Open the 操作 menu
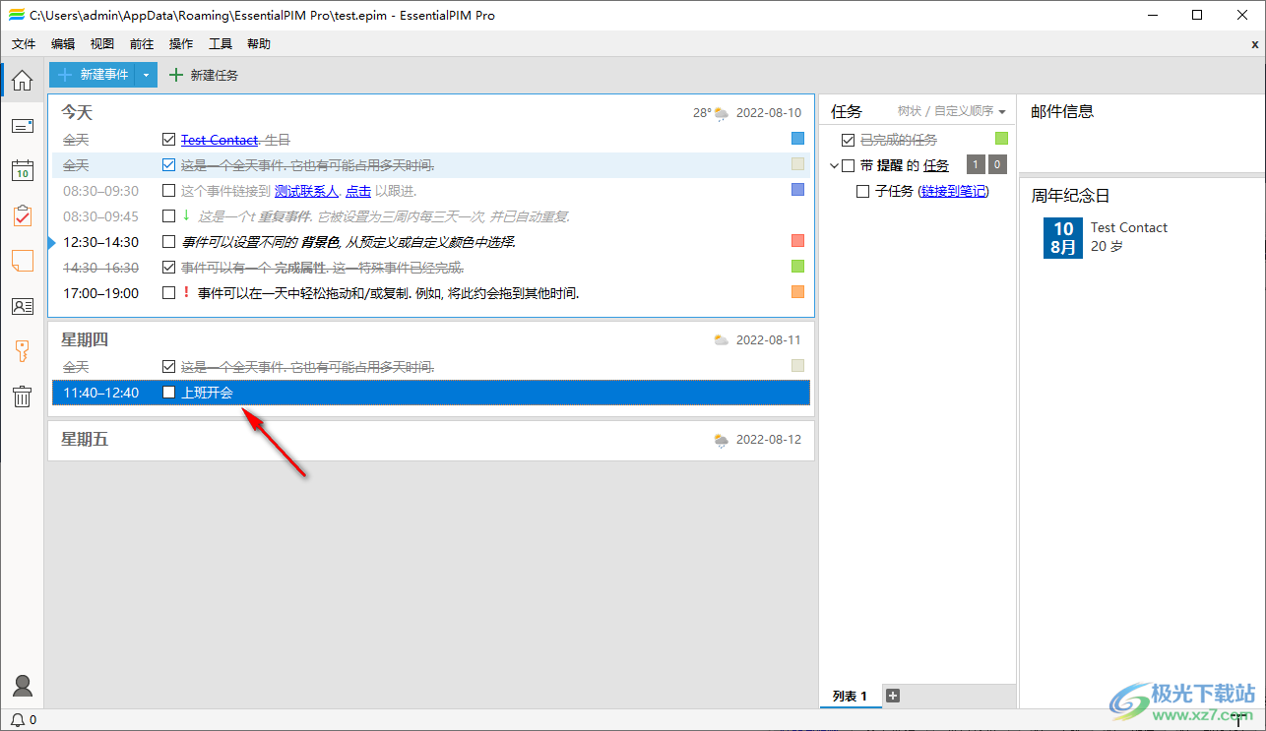Image resolution: width=1266 pixels, height=731 pixels. click(181, 44)
